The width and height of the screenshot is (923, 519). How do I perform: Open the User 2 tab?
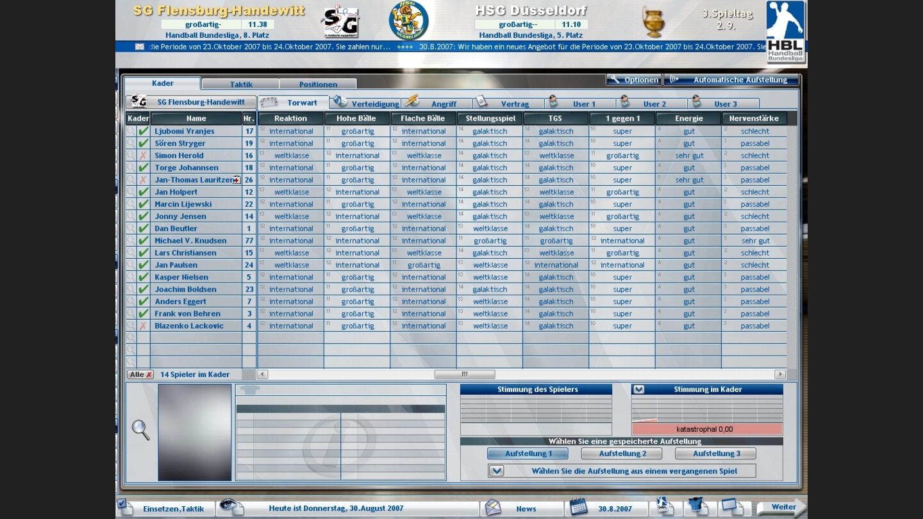point(653,103)
